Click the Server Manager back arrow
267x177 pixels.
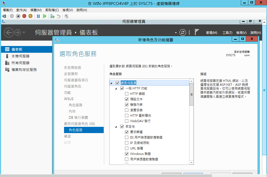[x=9, y=32]
